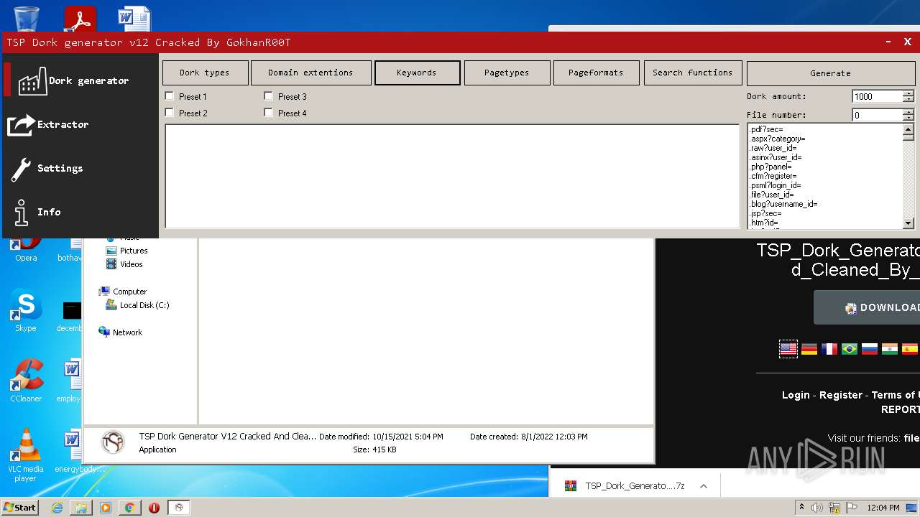Image resolution: width=920 pixels, height=517 pixels.
Task: Click inside the large keywords text area
Action: [x=452, y=176]
